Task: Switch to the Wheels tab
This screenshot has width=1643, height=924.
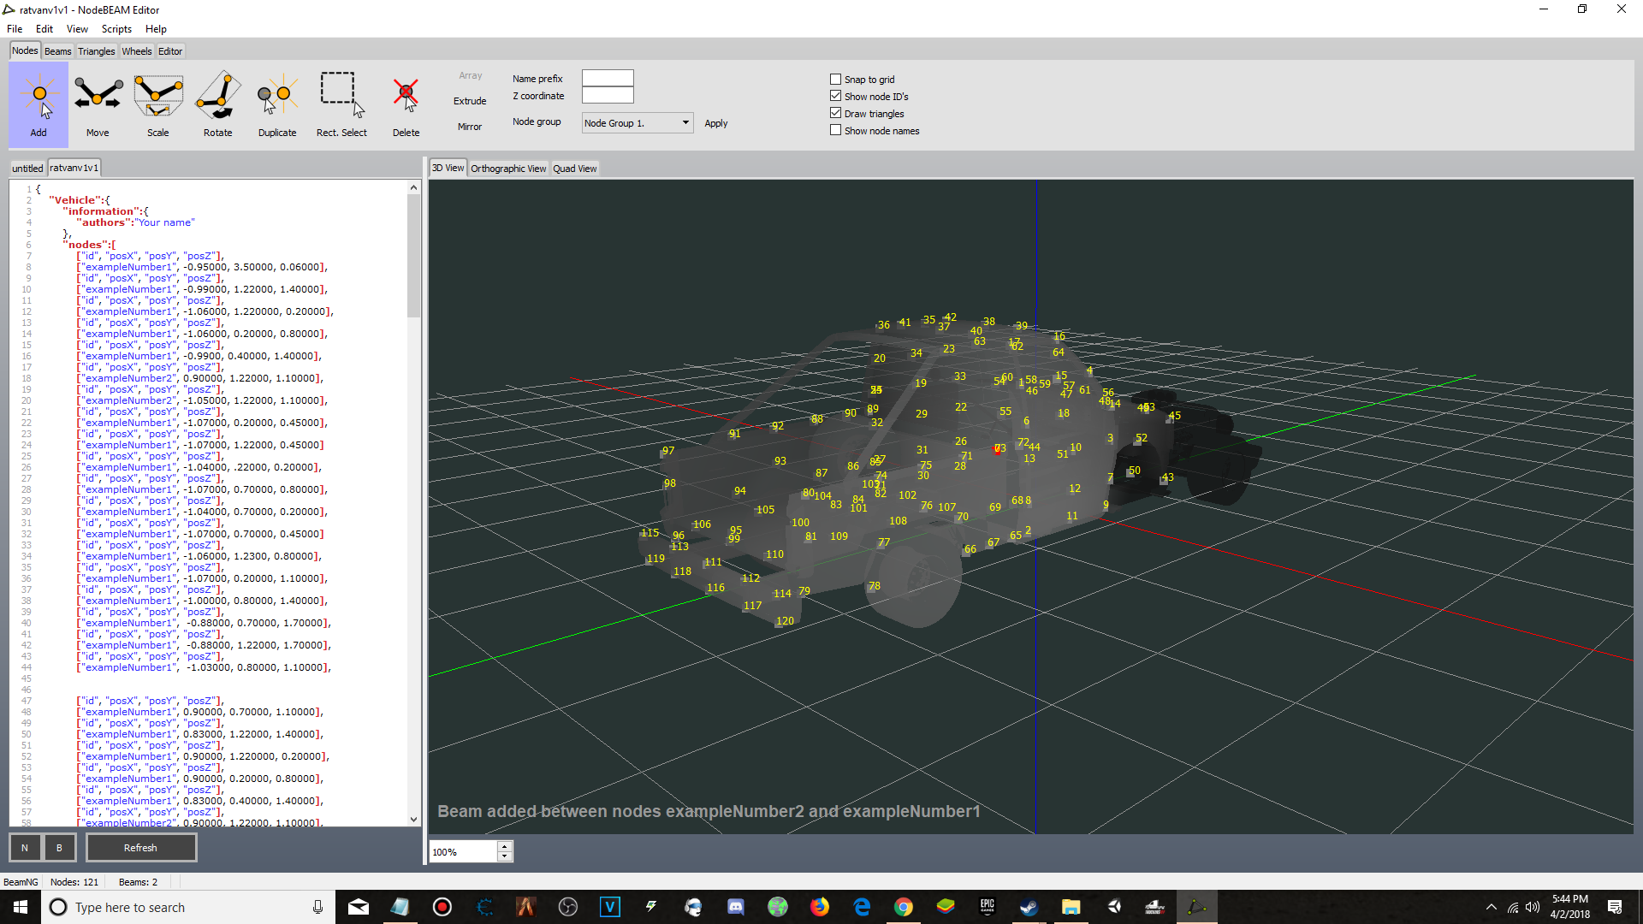Action: point(137,51)
